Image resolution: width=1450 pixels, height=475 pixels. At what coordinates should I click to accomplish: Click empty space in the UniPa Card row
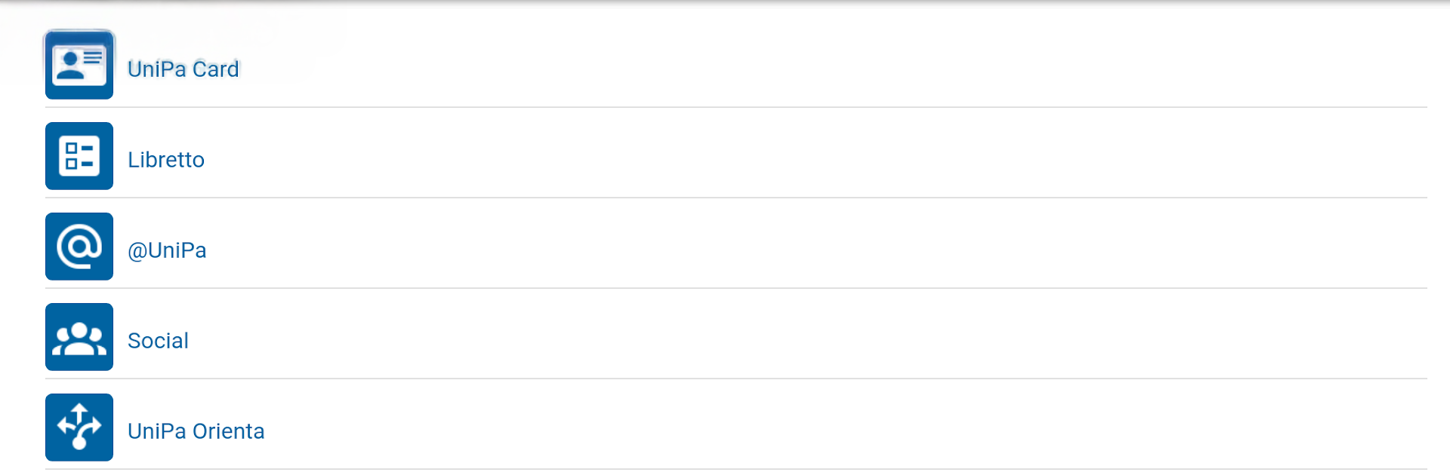click(831, 68)
